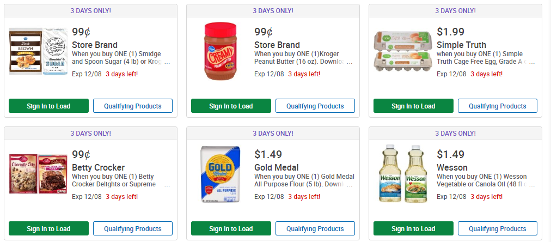Sign in to load peanut butter coupon
The height and width of the screenshot is (242, 551).
tap(231, 106)
